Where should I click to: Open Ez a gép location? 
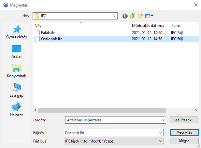tap(16, 90)
